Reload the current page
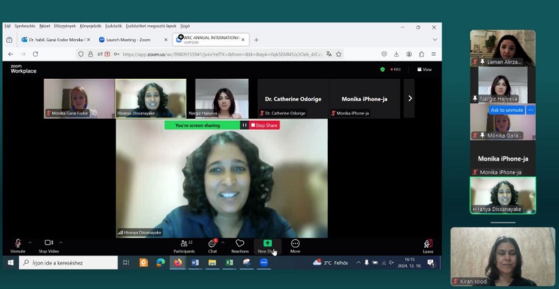The image size is (559, 289). tap(36, 54)
